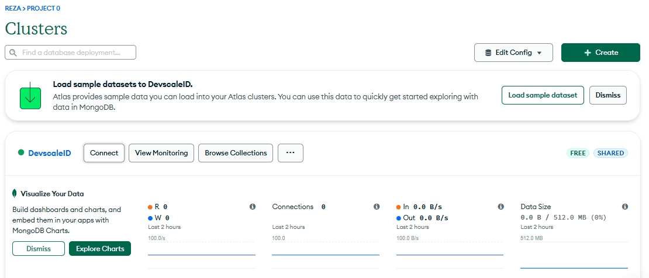Click the Clusters page heading

point(36,29)
